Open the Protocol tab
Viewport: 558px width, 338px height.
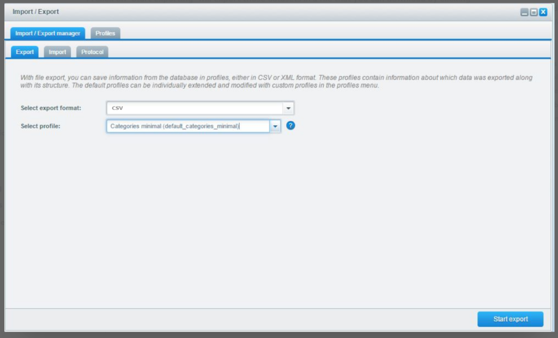coord(92,52)
